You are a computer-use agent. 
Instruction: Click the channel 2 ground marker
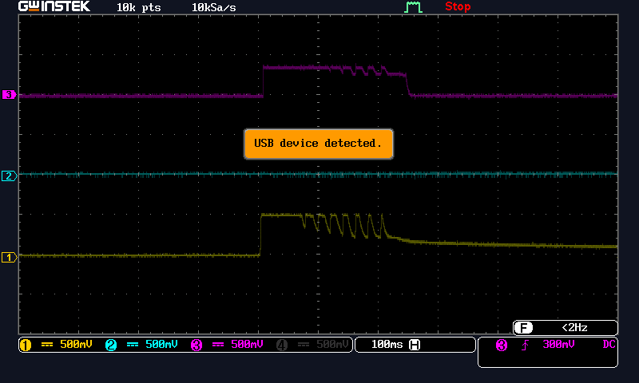(x=9, y=176)
